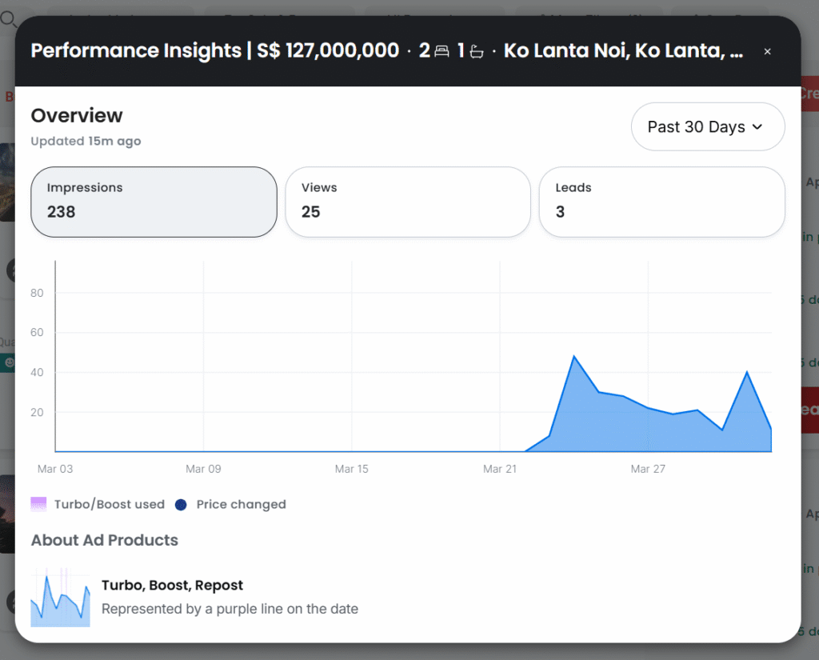Click the S$ 127,000,000 price in header
Image resolution: width=819 pixels, height=660 pixels.
pos(328,51)
